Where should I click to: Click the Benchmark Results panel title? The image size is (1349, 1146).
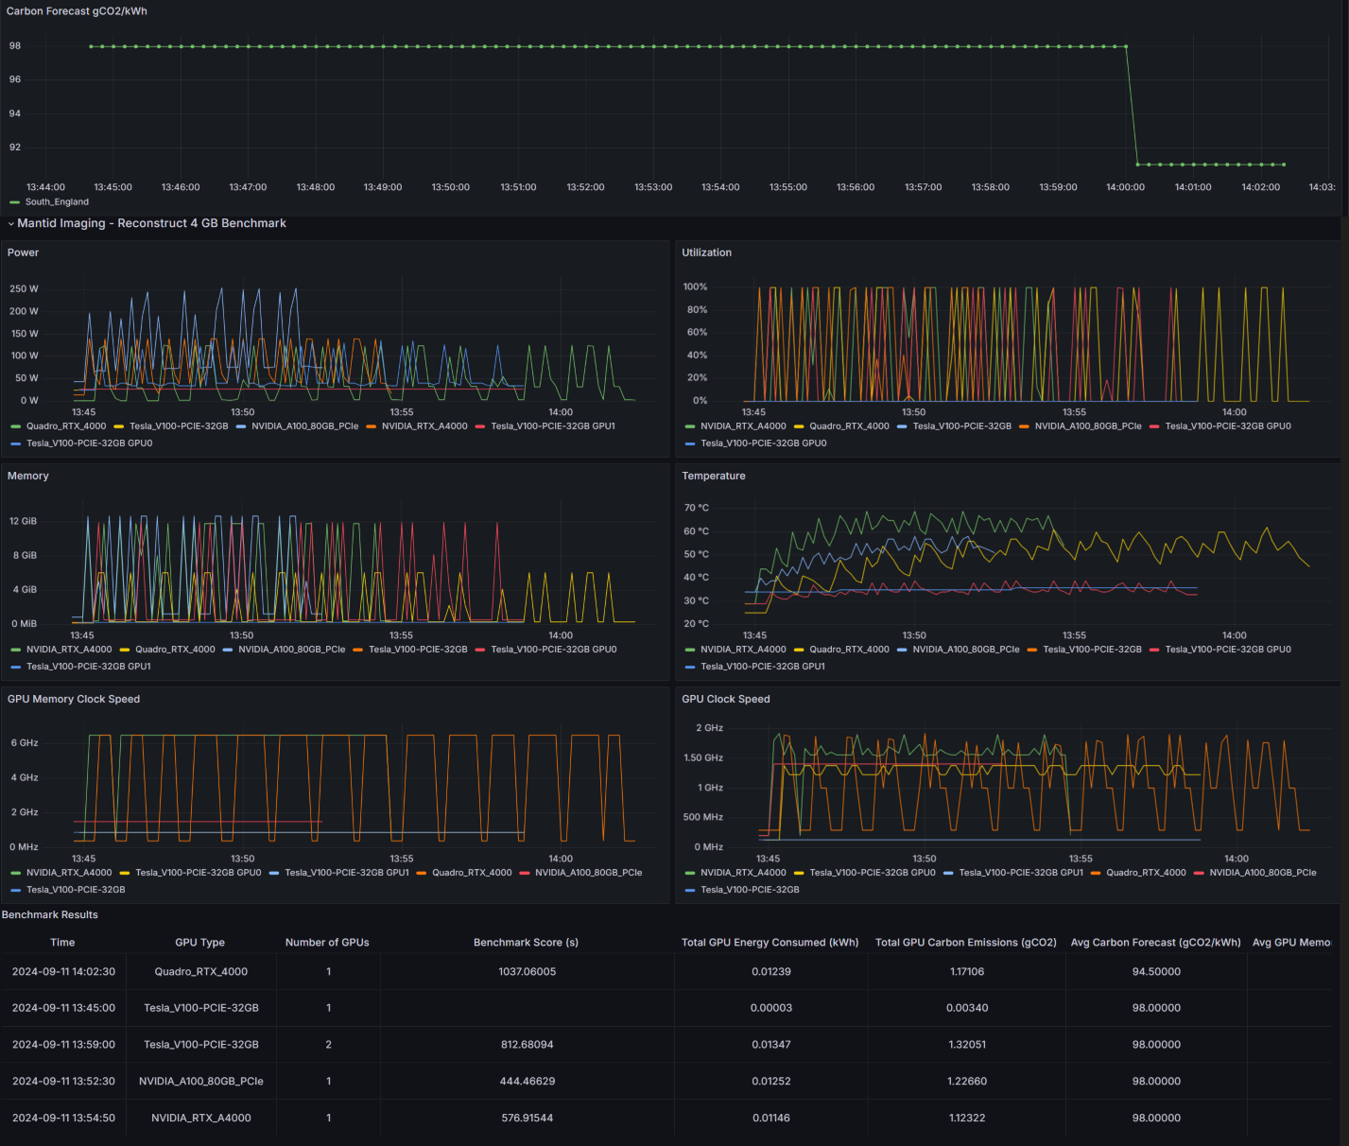click(x=49, y=914)
